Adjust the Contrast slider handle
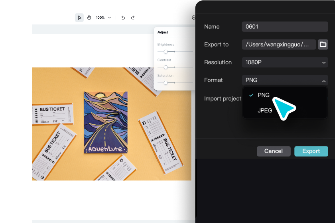Image resolution: width=335 pixels, height=223 pixels. point(166,67)
